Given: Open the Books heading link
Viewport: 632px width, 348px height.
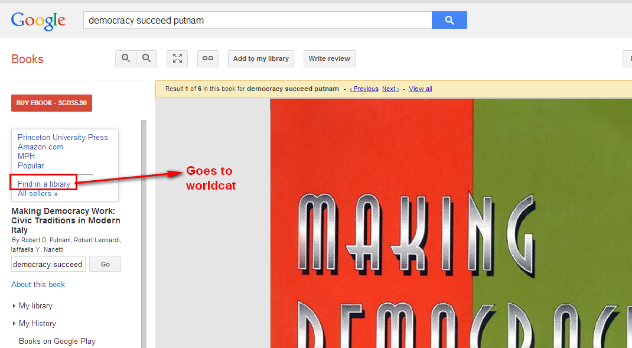Looking at the screenshot, I should (27, 59).
